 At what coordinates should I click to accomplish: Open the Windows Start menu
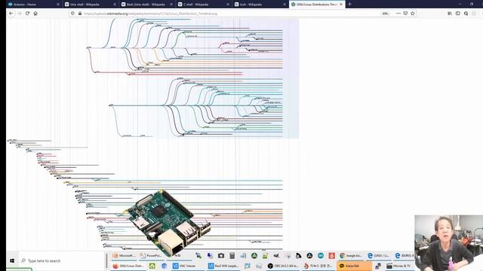[x=12, y=261]
